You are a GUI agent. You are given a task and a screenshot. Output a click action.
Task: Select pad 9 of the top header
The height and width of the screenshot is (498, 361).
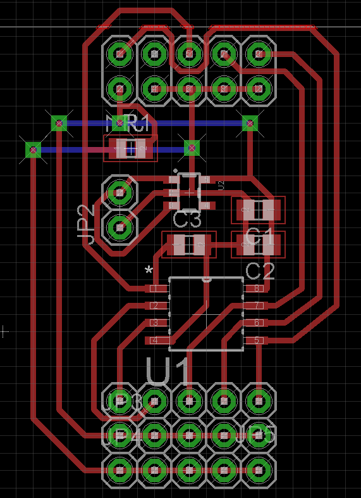pos(259,54)
